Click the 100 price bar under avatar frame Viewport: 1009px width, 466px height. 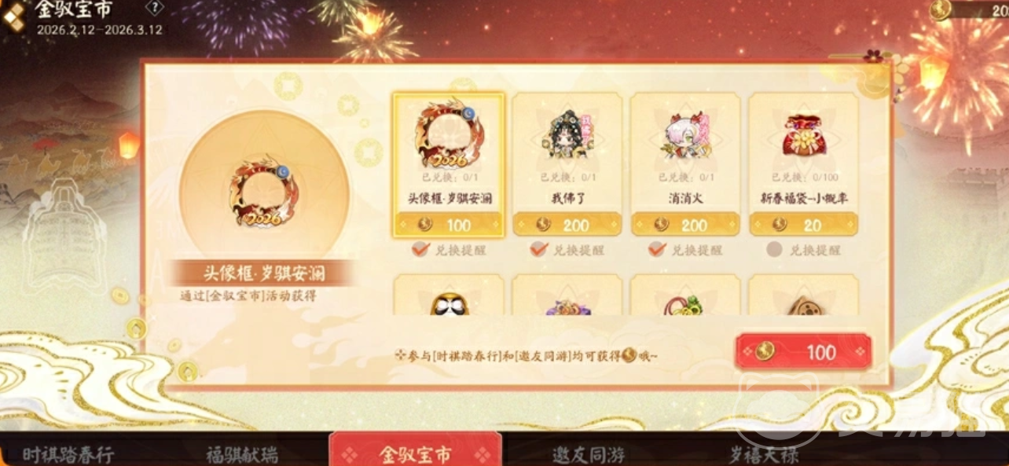448,225
